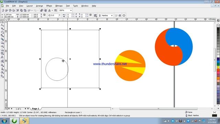Click the Undo arrow icon

[x=29, y=10]
